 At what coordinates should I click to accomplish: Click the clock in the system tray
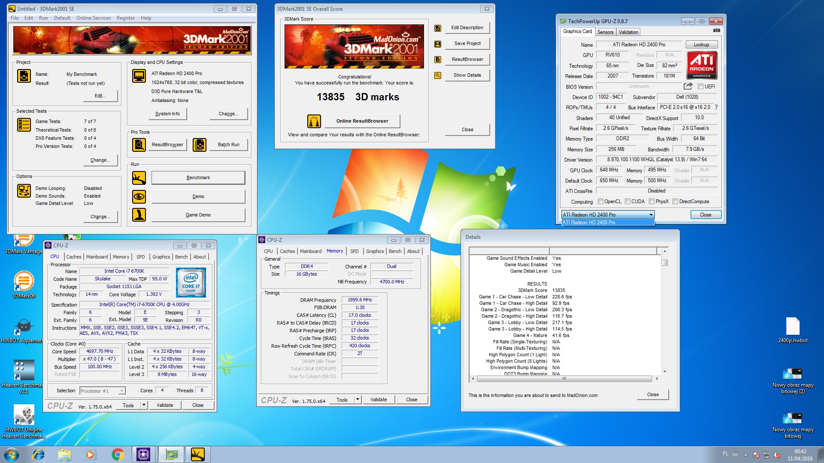coord(800,455)
